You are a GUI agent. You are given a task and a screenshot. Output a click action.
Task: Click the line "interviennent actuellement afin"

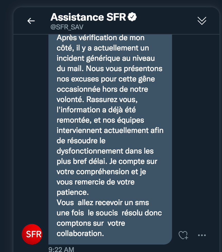[110, 130]
